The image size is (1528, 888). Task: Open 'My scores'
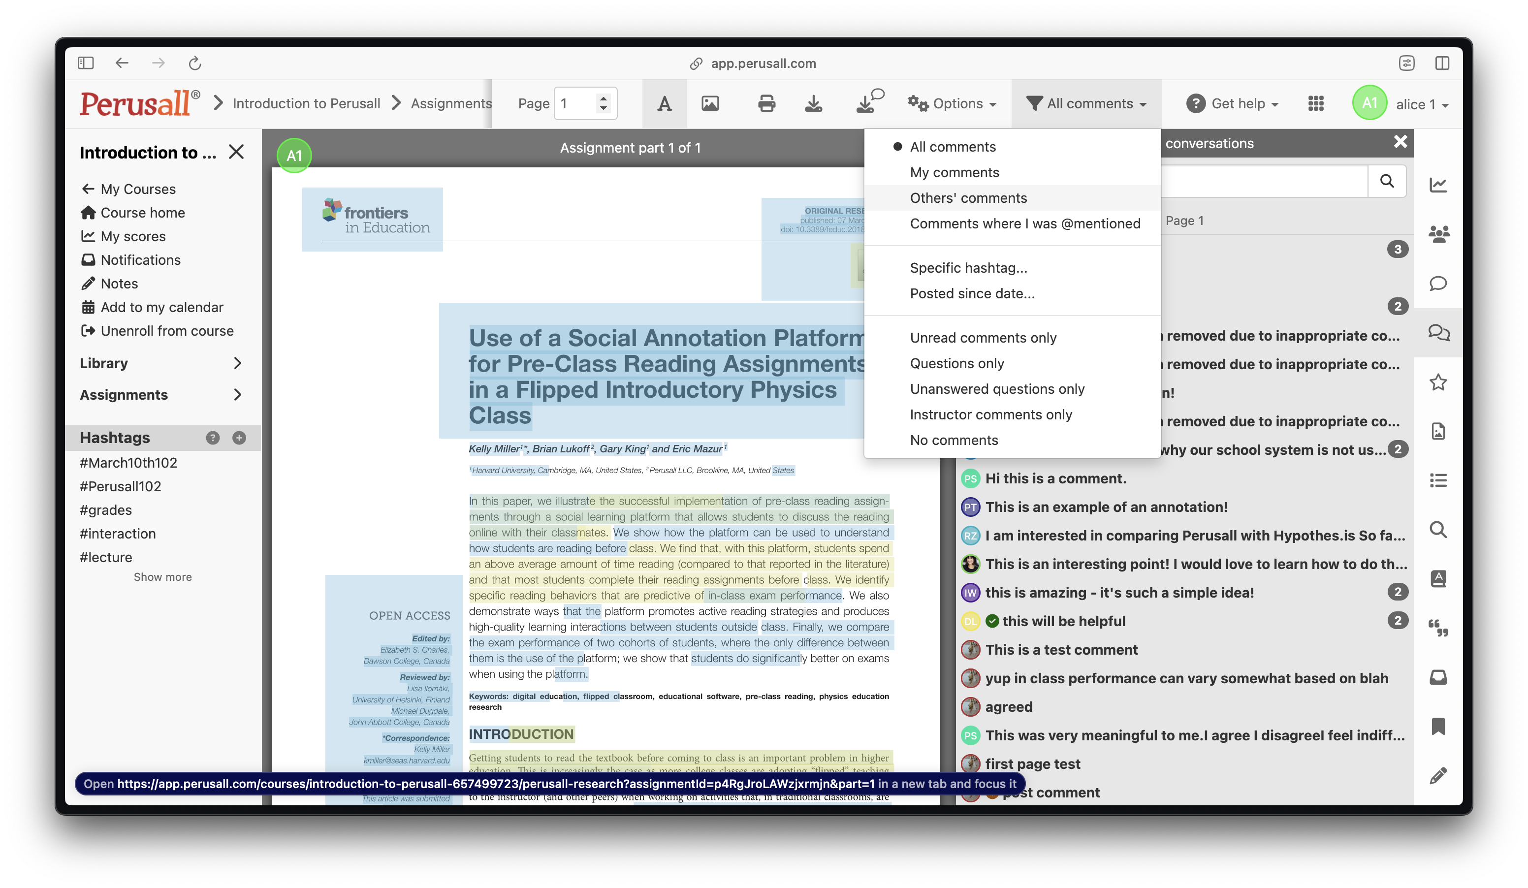[123, 236]
